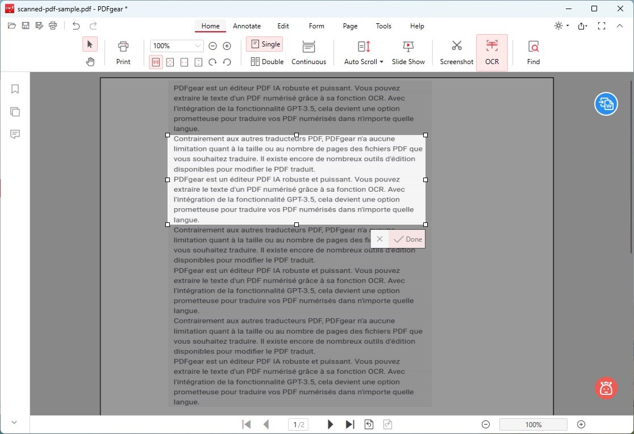This screenshot has height=434, width=634.
Task: Select fit height view mode
Action: (198, 62)
